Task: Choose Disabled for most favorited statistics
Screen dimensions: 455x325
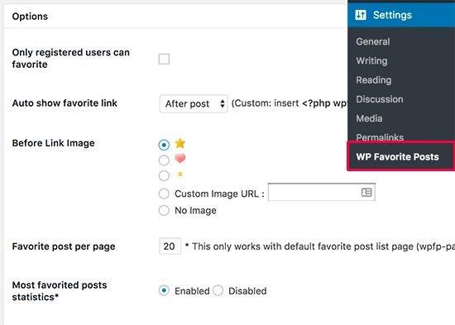Action: coord(218,290)
